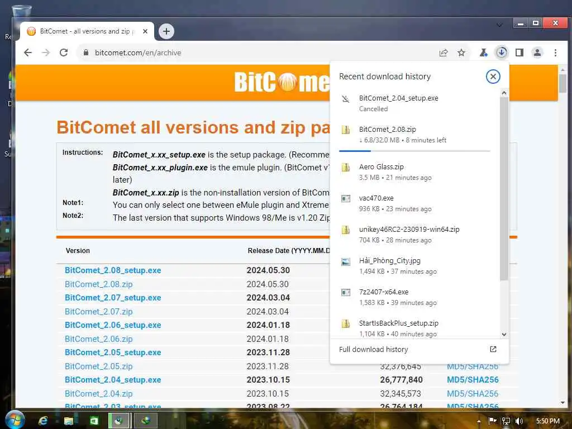Screen dimensions: 572x429
Task: Open the Chrome Labs flask icon
Action: pyautogui.click(x=483, y=53)
